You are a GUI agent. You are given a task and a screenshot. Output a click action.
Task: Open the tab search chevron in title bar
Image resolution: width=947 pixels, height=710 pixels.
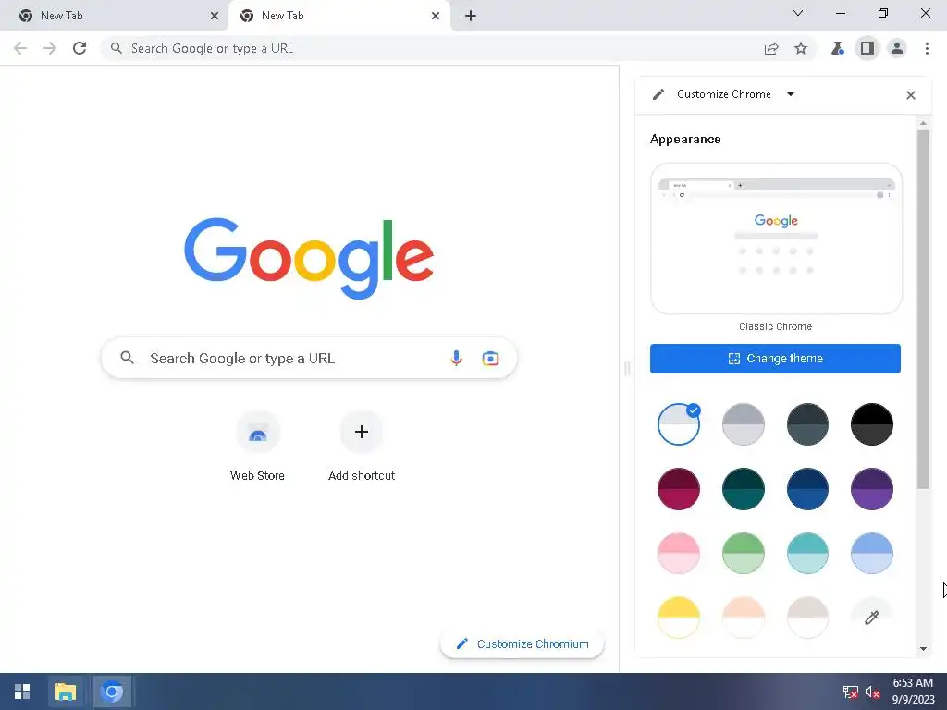point(798,13)
